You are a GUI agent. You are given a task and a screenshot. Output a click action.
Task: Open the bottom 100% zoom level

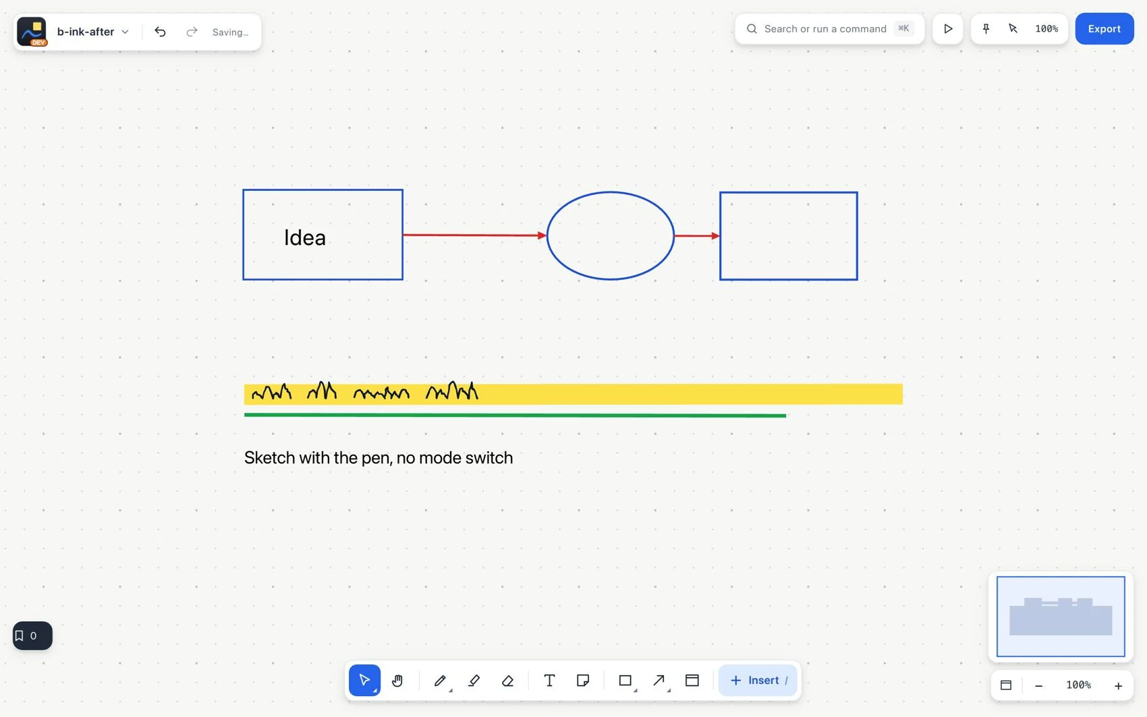pyautogui.click(x=1078, y=685)
